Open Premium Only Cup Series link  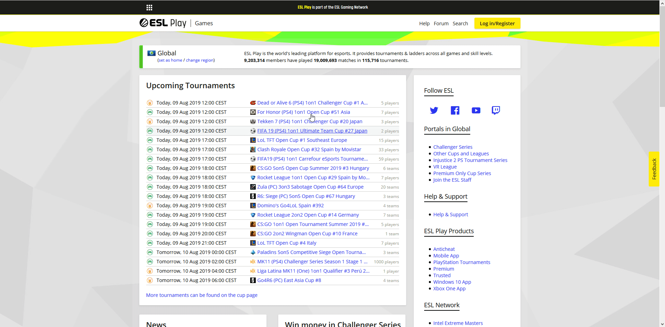pos(462,173)
